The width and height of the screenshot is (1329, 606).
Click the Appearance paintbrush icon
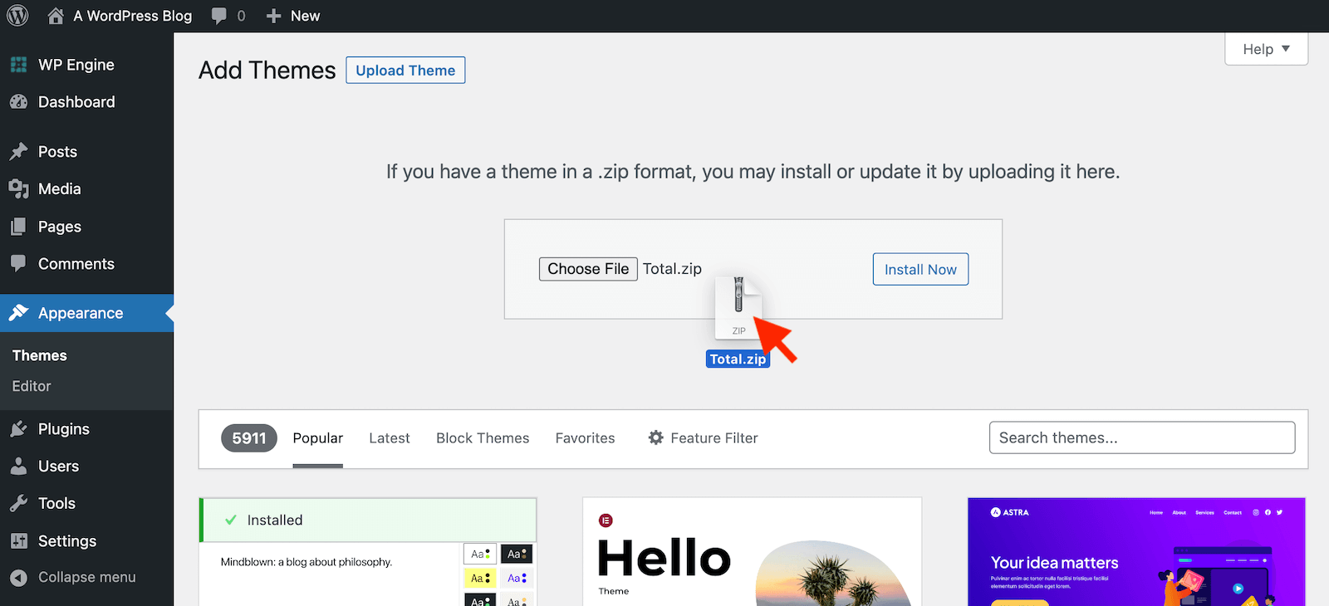coord(18,313)
